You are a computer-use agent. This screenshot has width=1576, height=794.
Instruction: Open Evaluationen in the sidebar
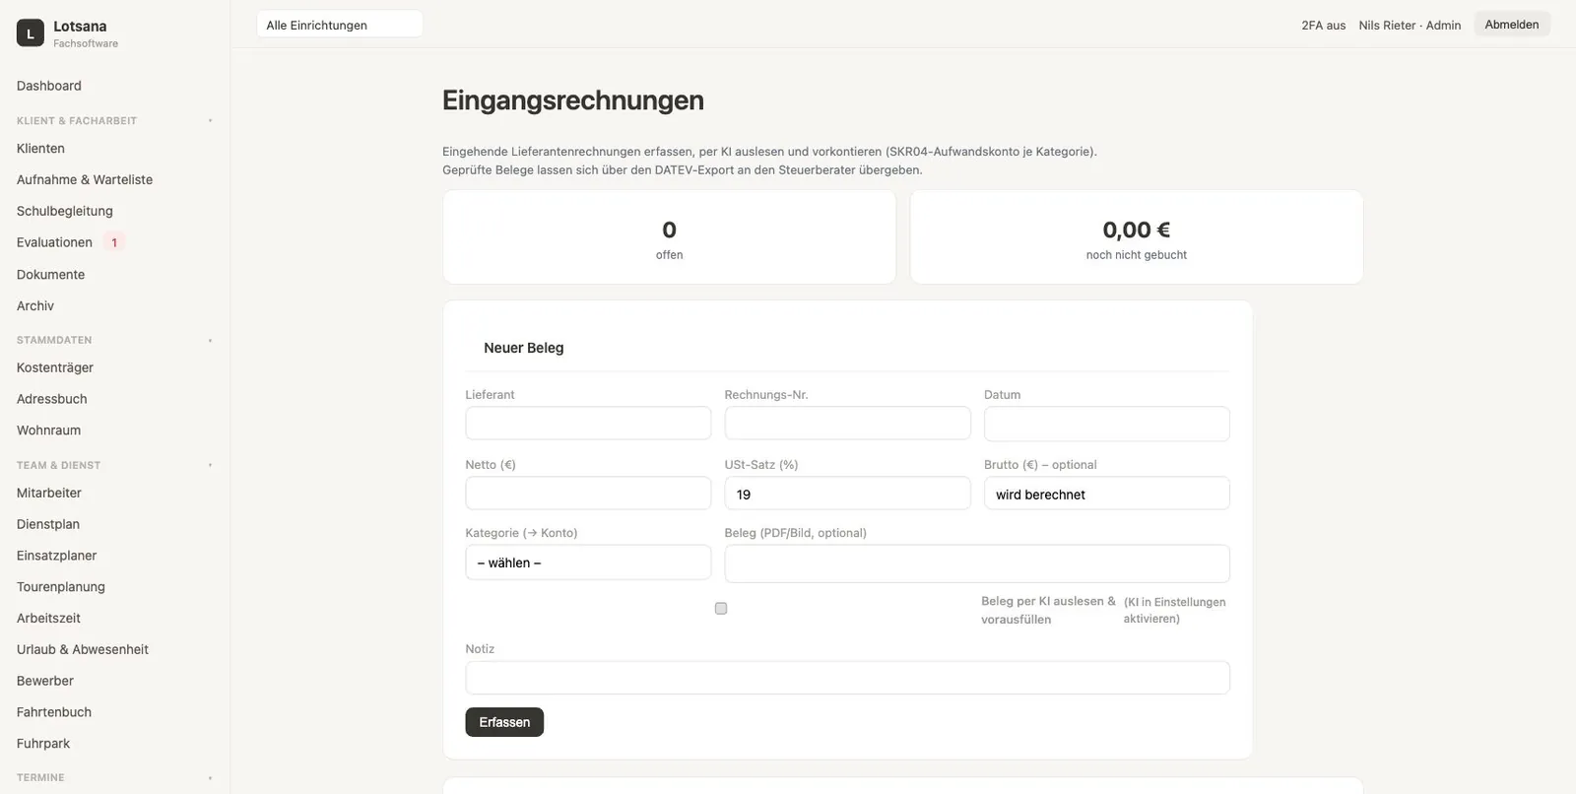[x=54, y=242]
